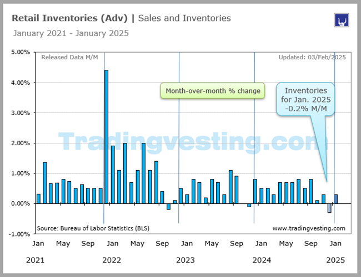Select the gray negative bar near 2025
Image resolution: width=361 pixels, height=277 pixels.
[329, 208]
